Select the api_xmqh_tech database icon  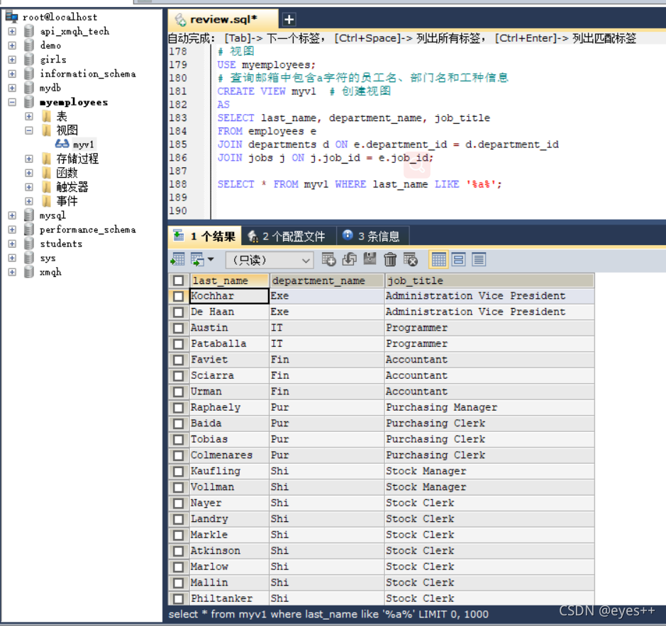pyautogui.click(x=29, y=31)
